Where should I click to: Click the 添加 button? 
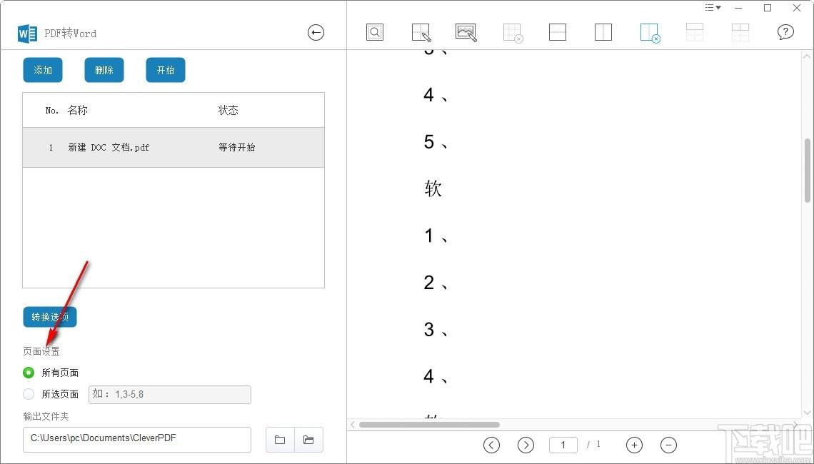click(x=43, y=70)
